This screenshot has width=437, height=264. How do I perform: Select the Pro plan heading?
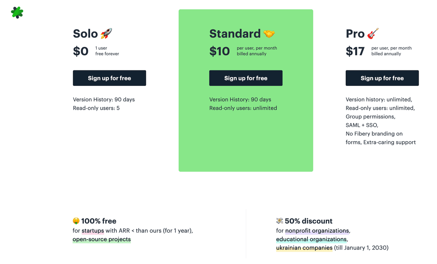(355, 34)
